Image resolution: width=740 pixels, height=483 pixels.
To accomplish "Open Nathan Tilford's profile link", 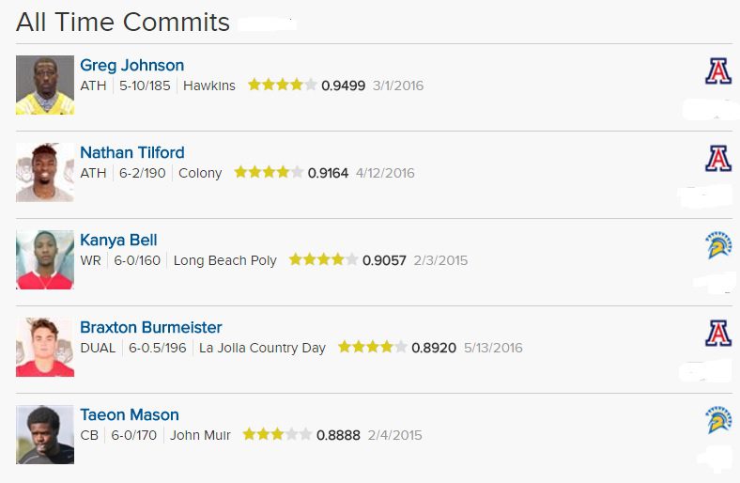I will point(131,153).
